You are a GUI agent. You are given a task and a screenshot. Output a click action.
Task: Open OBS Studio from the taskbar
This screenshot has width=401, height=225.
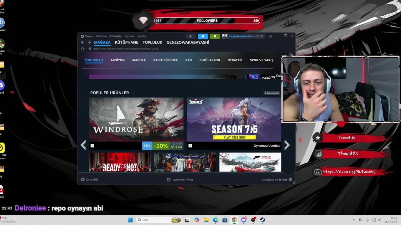pos(253,220)
